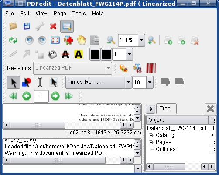Open the View menu
219x175 pixels.
click(41, 14)
